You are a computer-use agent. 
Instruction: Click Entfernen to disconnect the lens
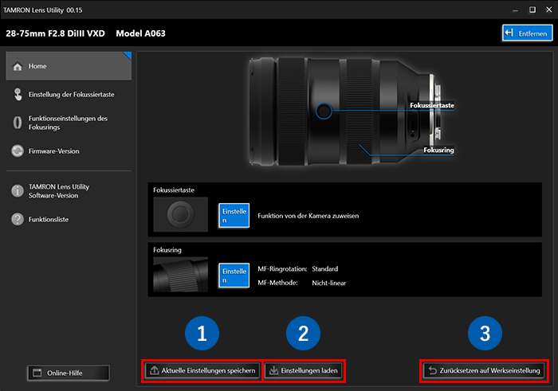click(528, 33)
